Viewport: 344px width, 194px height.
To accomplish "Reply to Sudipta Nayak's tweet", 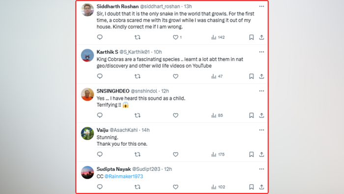I will (x=100, y=187).
